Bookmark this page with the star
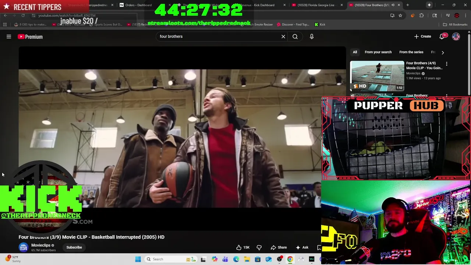Image resolution: width=471 pixels, height=265 pixels. pyautogui.click(x=400, y=15)
